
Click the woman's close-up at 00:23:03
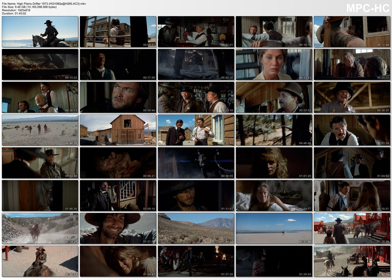tap(274, 64)
